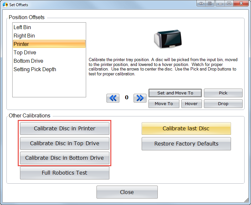This screenshot has height=205, width=251.
Task: Click the Move To button
Action: tap(164, 103)
